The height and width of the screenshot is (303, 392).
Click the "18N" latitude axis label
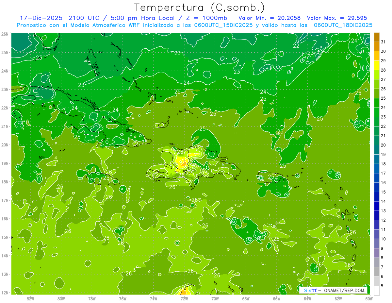pos(5,182)
